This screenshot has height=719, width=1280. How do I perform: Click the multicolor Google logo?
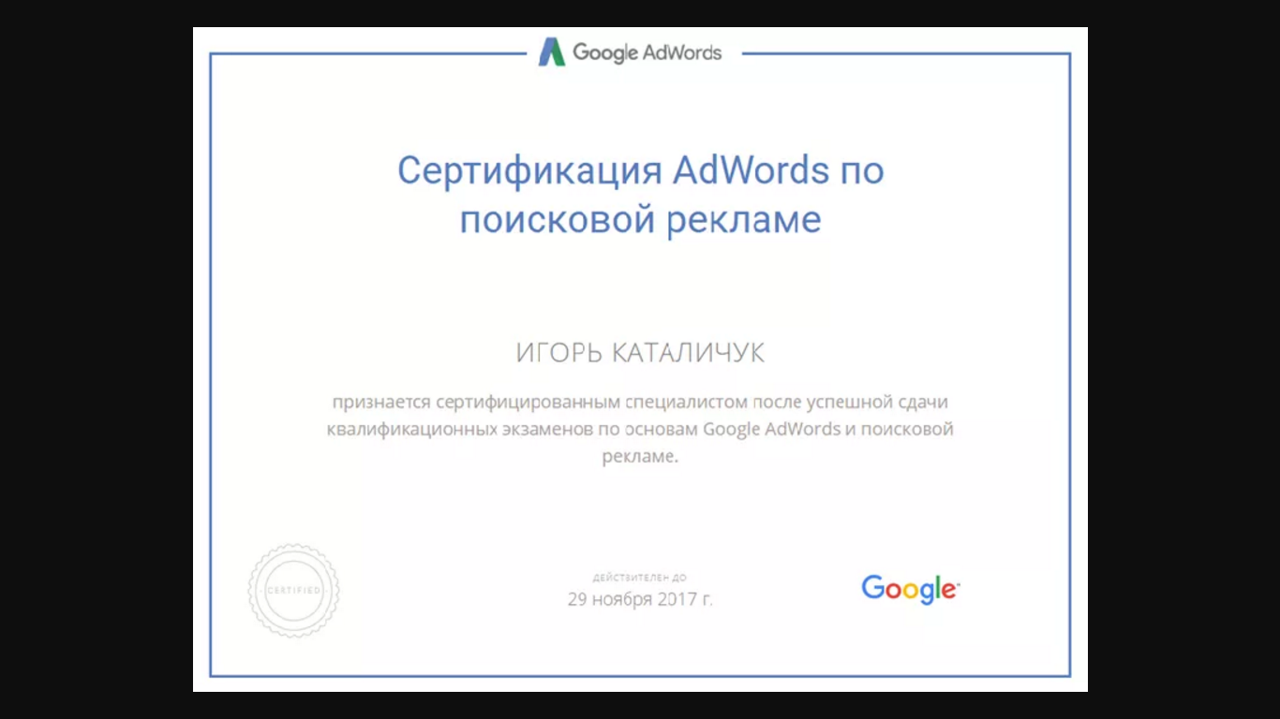click(909, 589)
